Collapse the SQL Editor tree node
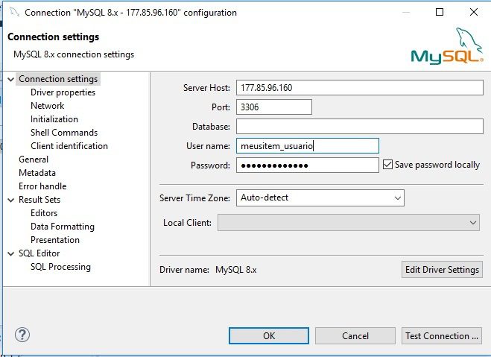This screenshot has height=357, width=491. pos(11,253)
